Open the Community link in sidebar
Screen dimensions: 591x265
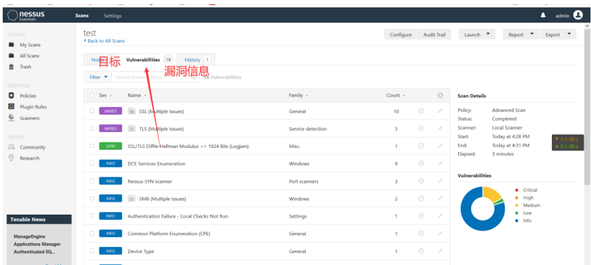tap(33, 147)
